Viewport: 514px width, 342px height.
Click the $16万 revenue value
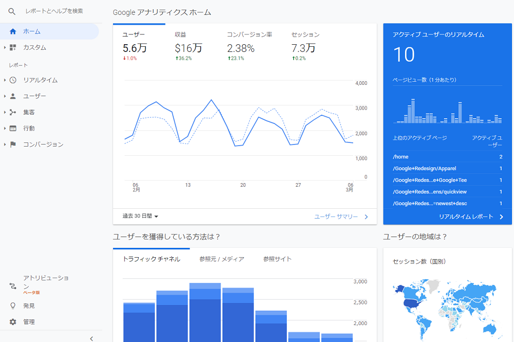click(x=189, y=48)
